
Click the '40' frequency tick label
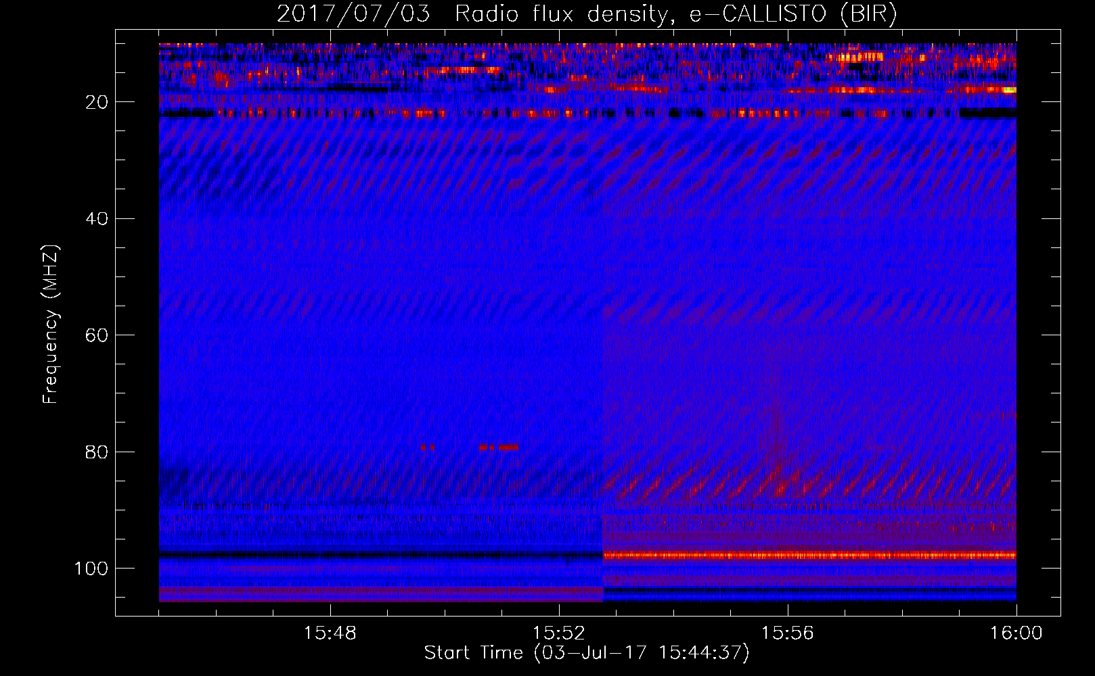coord(97,219)
